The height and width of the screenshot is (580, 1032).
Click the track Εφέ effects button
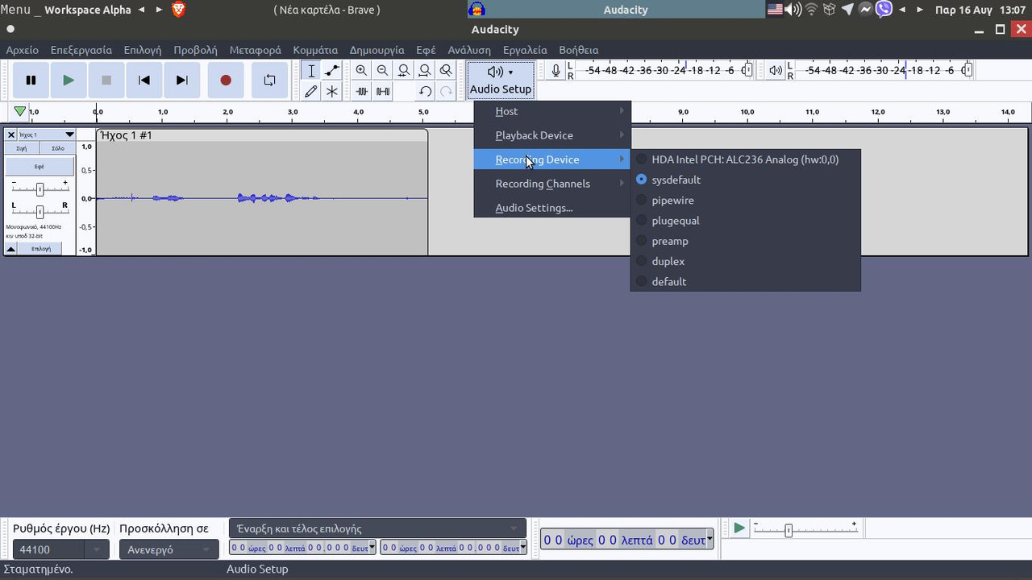coord(40,167)
